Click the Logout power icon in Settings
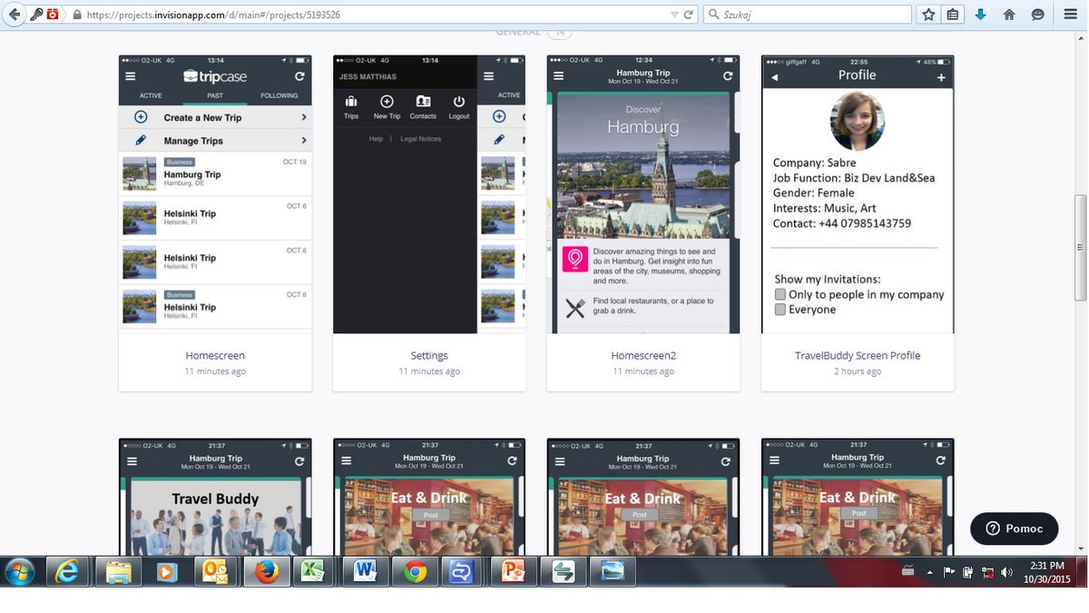 click(459, 102)
